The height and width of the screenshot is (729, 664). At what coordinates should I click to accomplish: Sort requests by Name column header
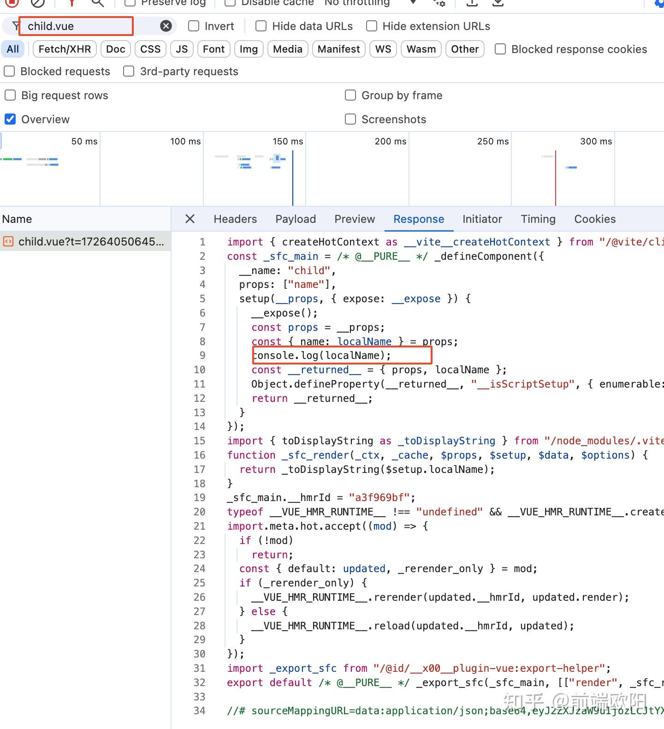tap(18, 219)
